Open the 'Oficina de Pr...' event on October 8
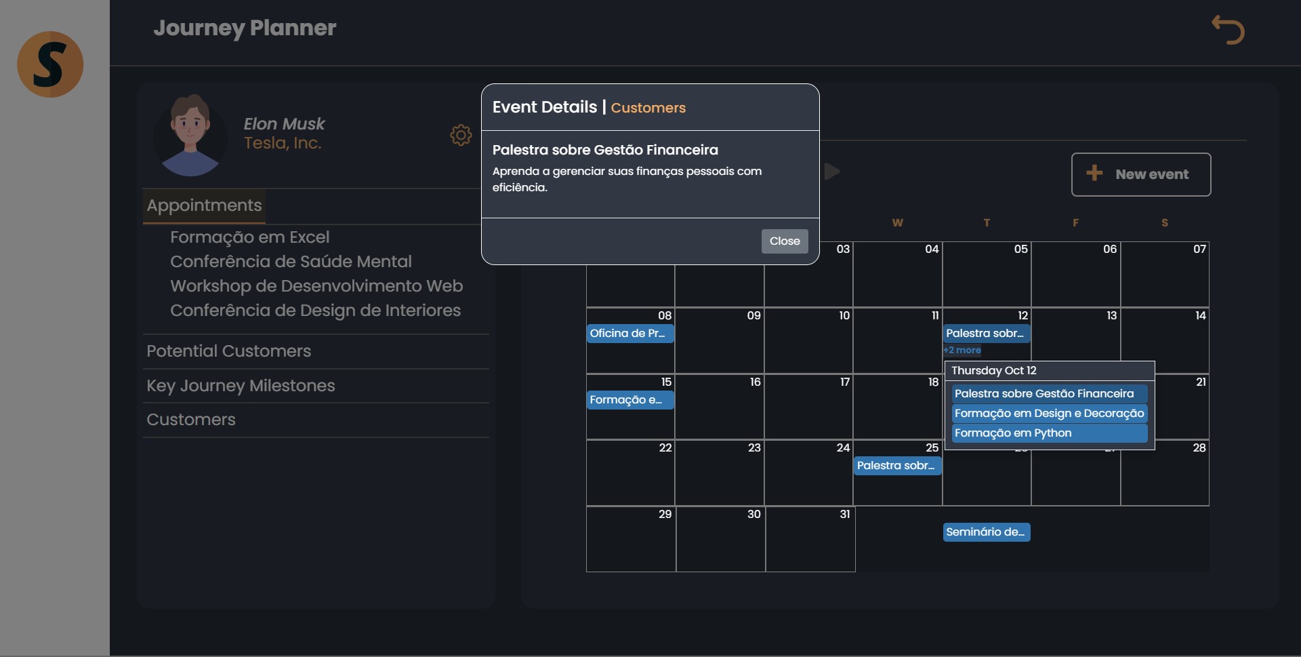The height and width of the screenshot is (657, 1301). [x=629, y=333]
